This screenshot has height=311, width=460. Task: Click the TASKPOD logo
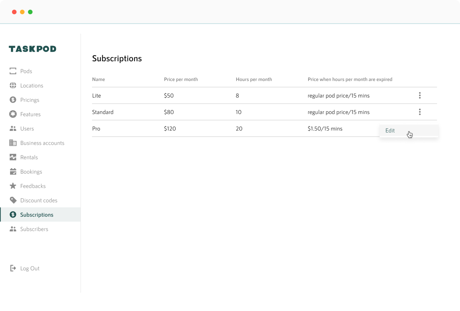pyautogui.click(x=32, y=49)
